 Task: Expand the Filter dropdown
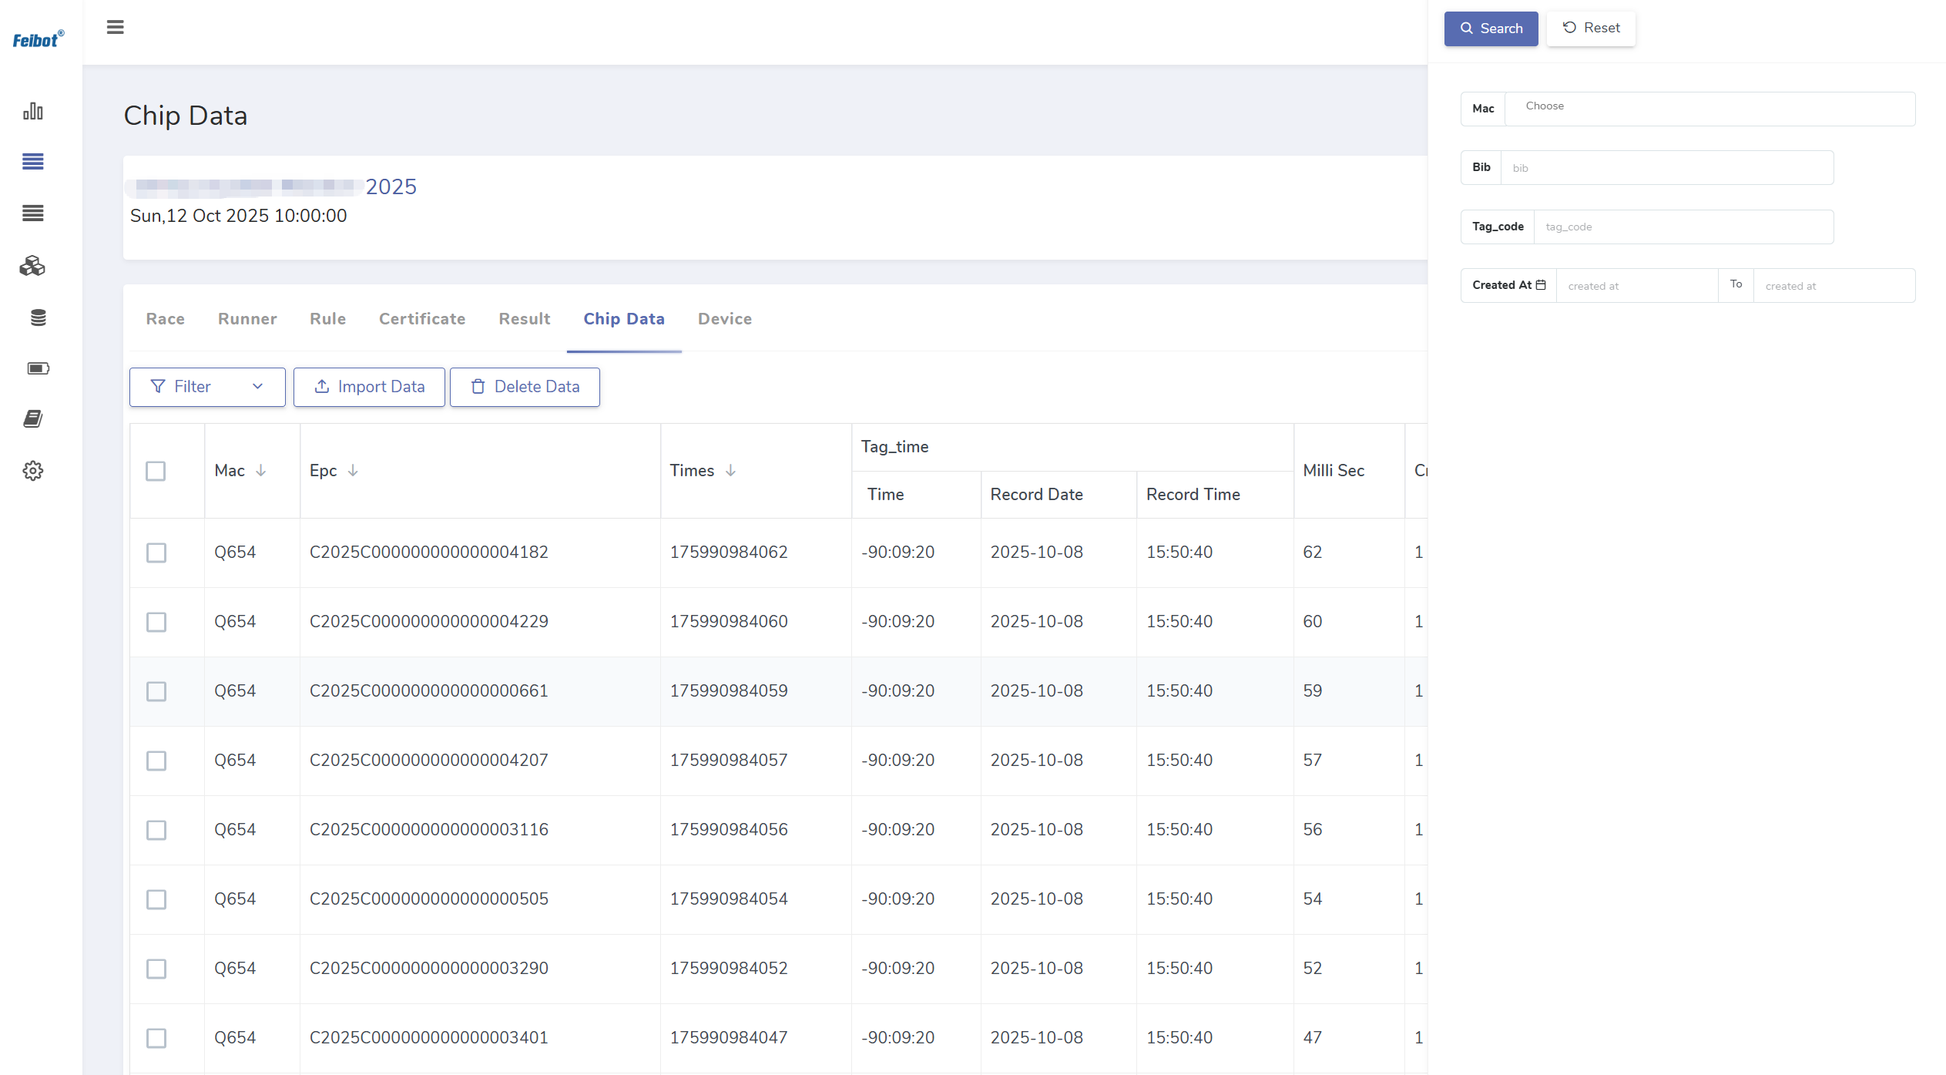click(207, 387)
